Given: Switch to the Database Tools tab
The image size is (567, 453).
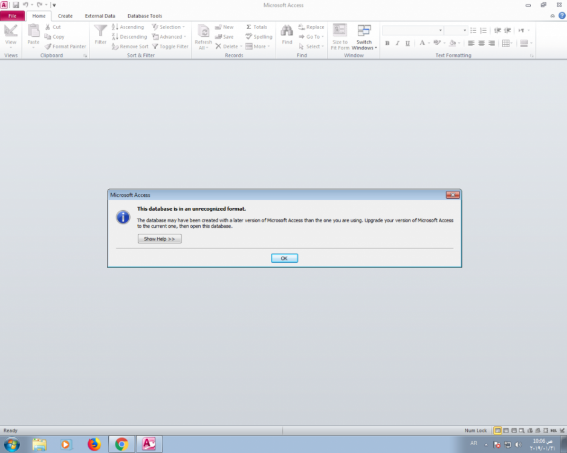Looking at the screenshot, I should tap(144, 16).
